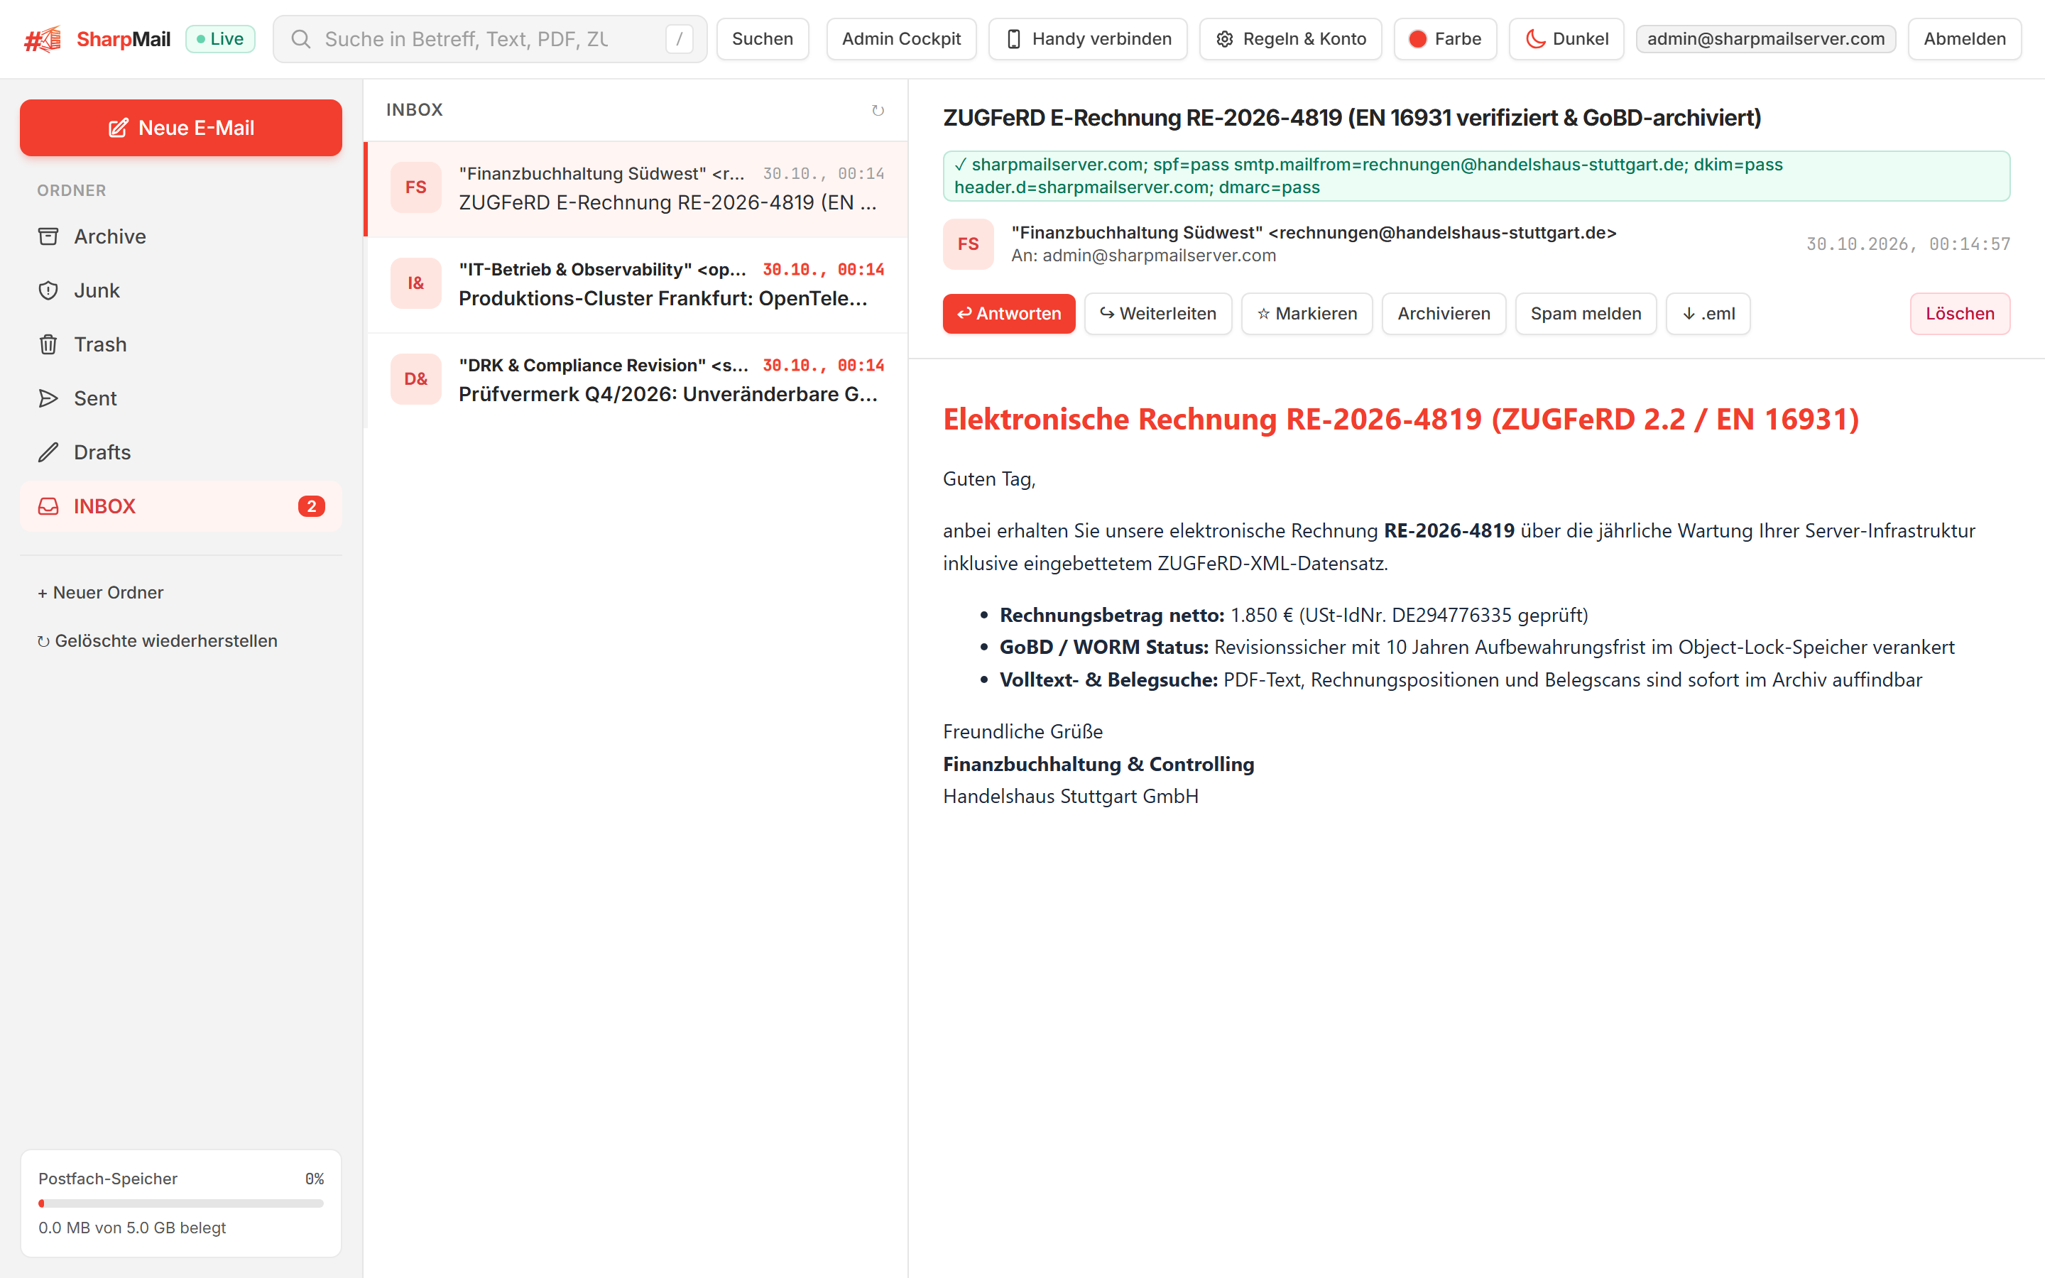The height and width of the screenshot is (1278, 2045).
Task: Open the IT-Betrieb & Observability email
Action: pyautogui.click(x=637, y=284)
